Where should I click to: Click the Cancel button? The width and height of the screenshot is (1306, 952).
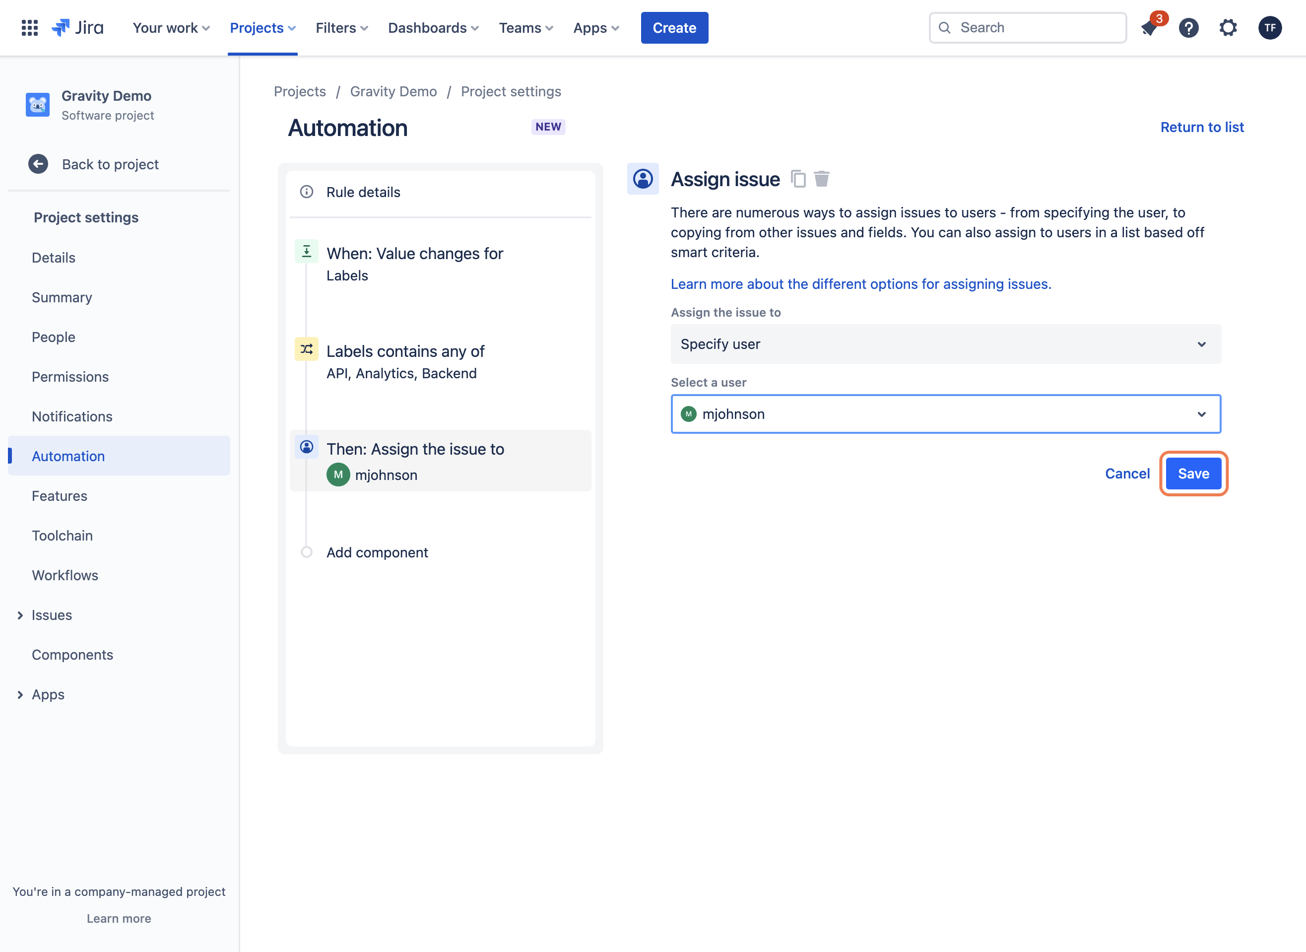pyautogui.click(x=1127, y=473)
